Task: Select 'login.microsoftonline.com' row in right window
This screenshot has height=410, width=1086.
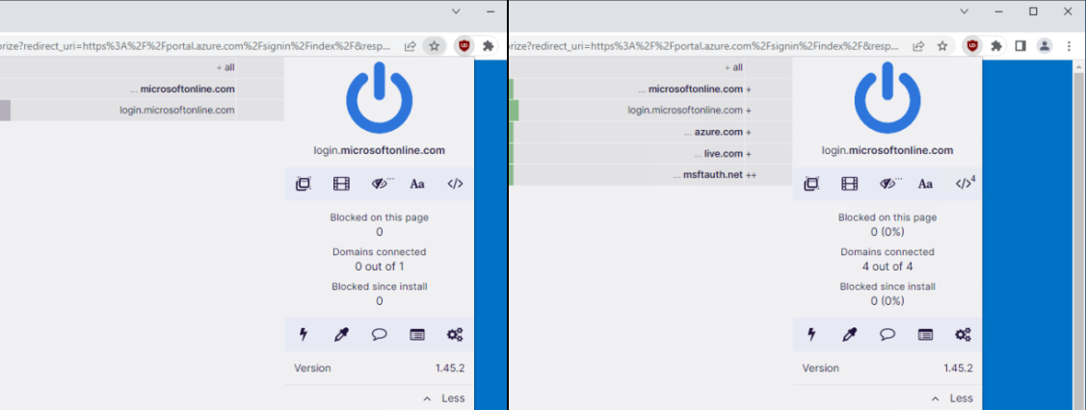Action: coord(650,110)
